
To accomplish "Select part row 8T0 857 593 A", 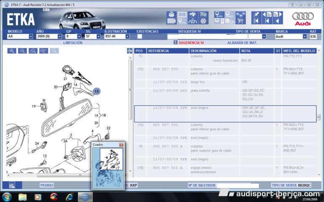I will coord(225,150).
